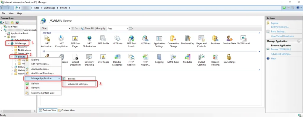Image resolution: width=303 pixels, height=117 pixels.
Task: Select Application Pools in tree
Action: [x=20, y=33]
